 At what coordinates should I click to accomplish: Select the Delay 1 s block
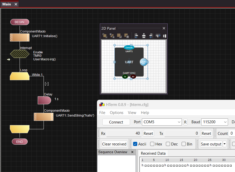(44, 100)
